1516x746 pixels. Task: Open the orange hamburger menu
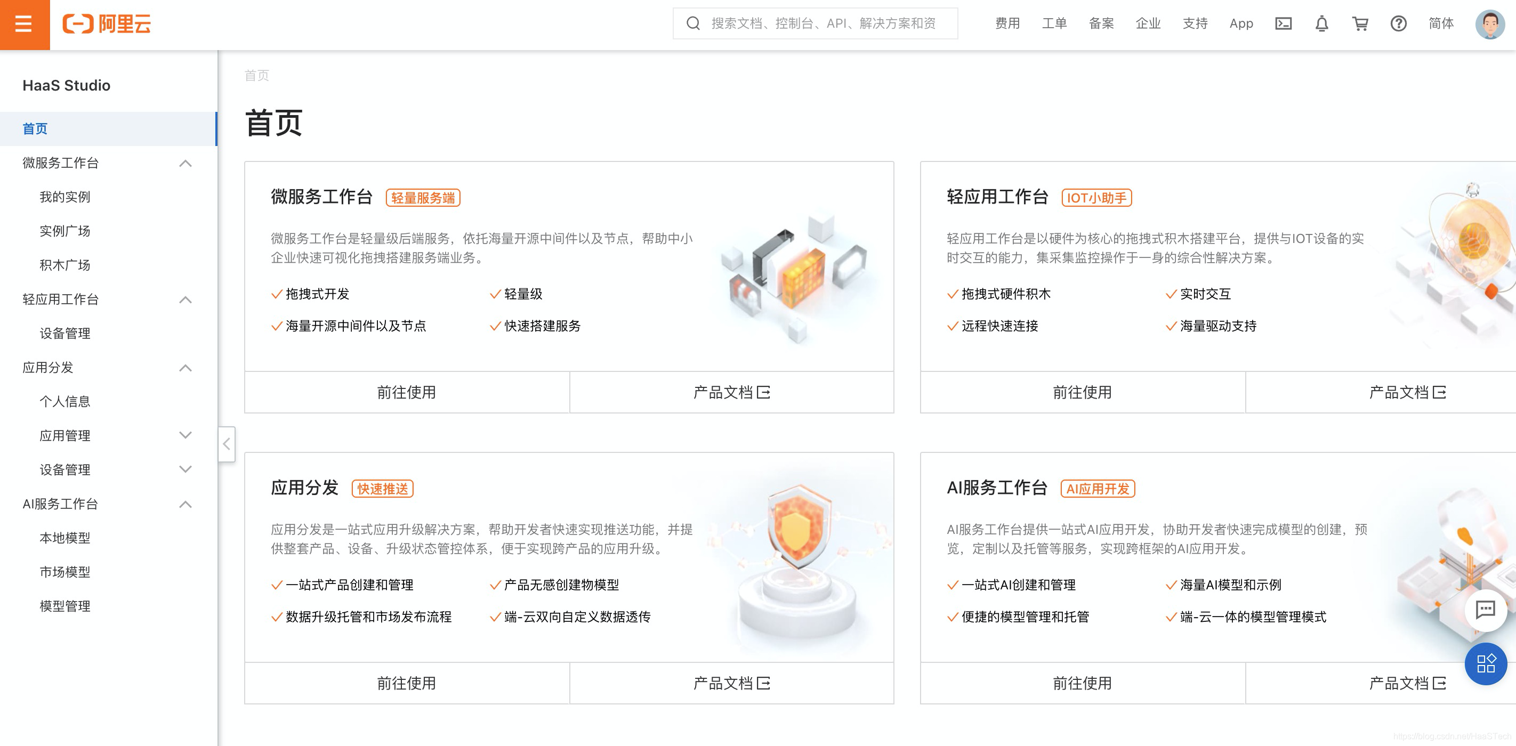(x=24, y=24)
